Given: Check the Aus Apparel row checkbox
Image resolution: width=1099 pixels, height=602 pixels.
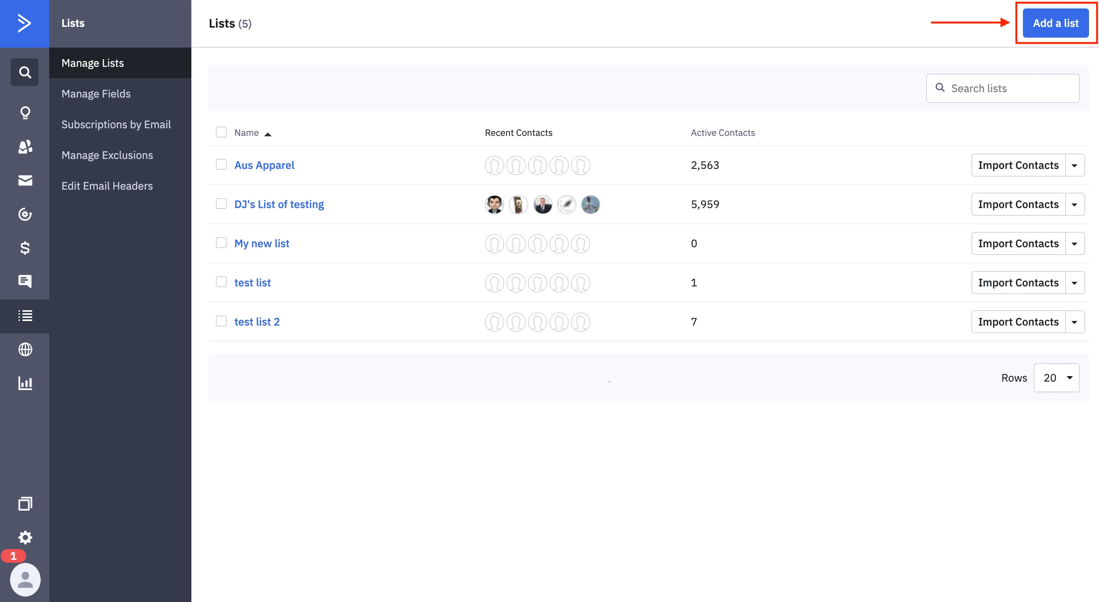Looking at the screenshot, I should (221, 165).
